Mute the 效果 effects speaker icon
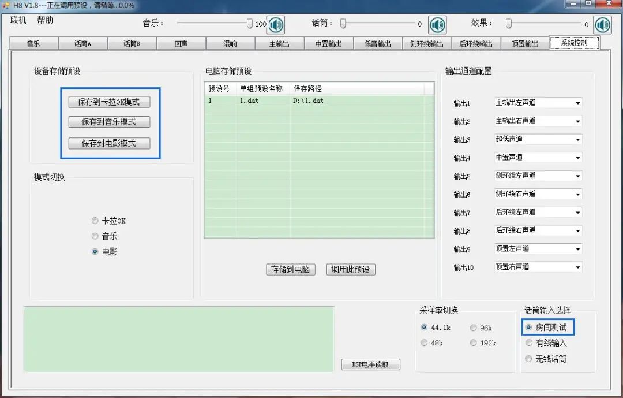 (x=602, y=25)
